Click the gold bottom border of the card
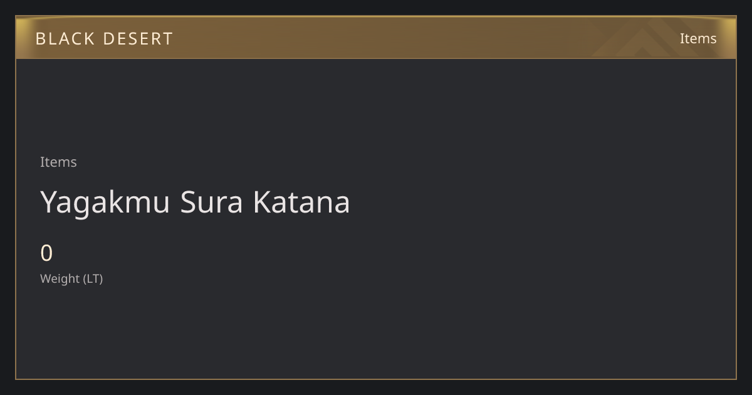The width and height of the screenshot is (752, 395). click(376, 379)
